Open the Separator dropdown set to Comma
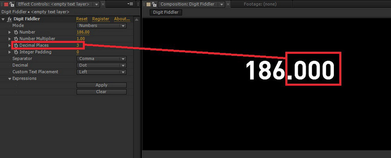Viewport: 391px width, 158px height. click(101, 59)
